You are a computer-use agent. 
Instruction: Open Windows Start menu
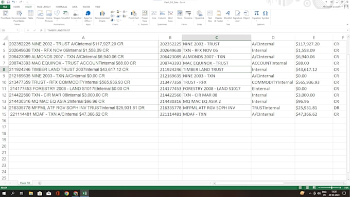[x=4, y=193]
